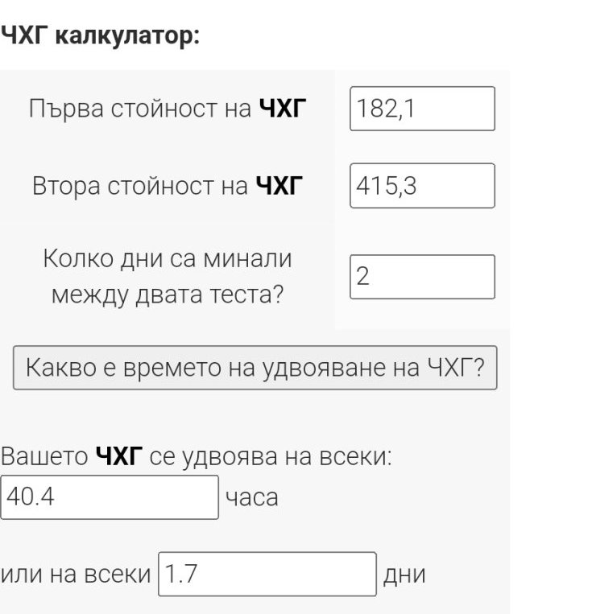Click the first ЧХГ value input field
This screenshot has height=614, width=592.
422,109
